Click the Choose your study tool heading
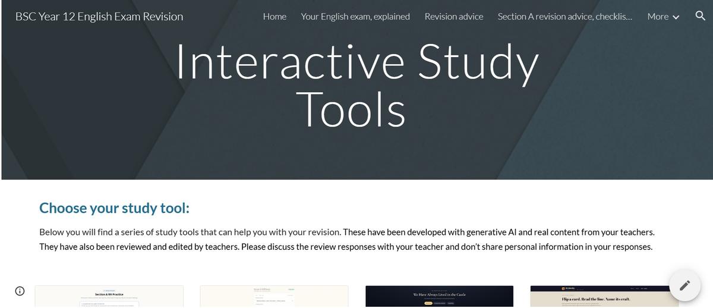Image resolution: width=713 pixels, height=308 pixels. tap(114, 208)
